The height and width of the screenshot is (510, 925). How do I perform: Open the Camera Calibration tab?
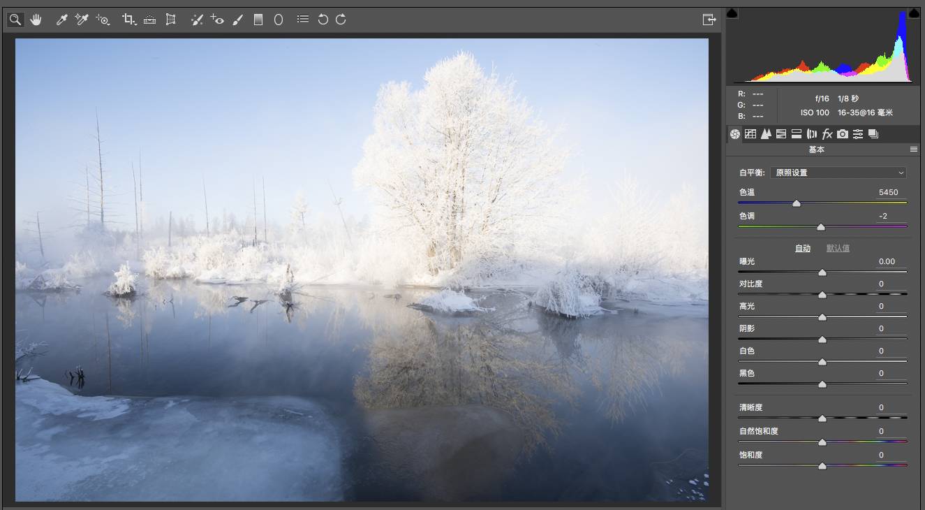tap(843, 134)
